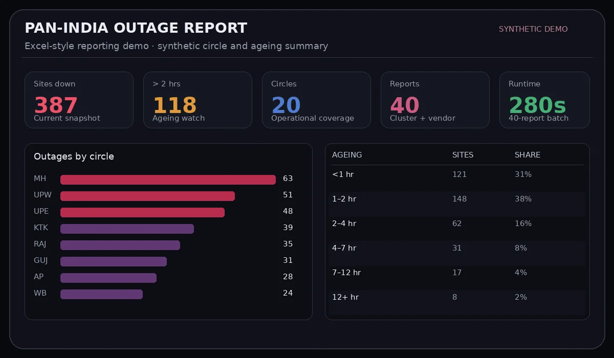The image size is (614, 358).
Task: Click the value 24 beside WB bar
Action: tap(288, 293)
